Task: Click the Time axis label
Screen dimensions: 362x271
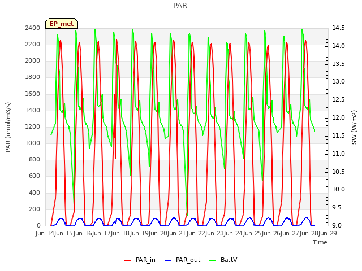Action: point(320,242)
